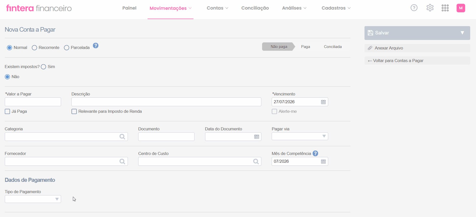Click the Categoria search magnifier icon
The height and width of the screenshot is (217, 476).
[122, 137]
